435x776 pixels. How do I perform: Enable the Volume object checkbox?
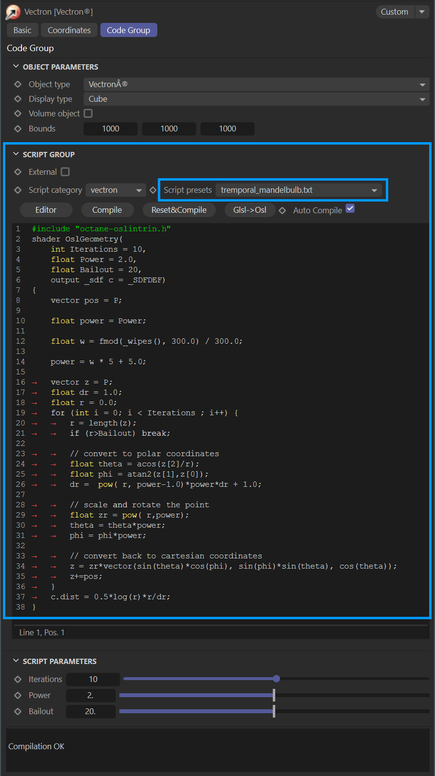coord(88,113)
